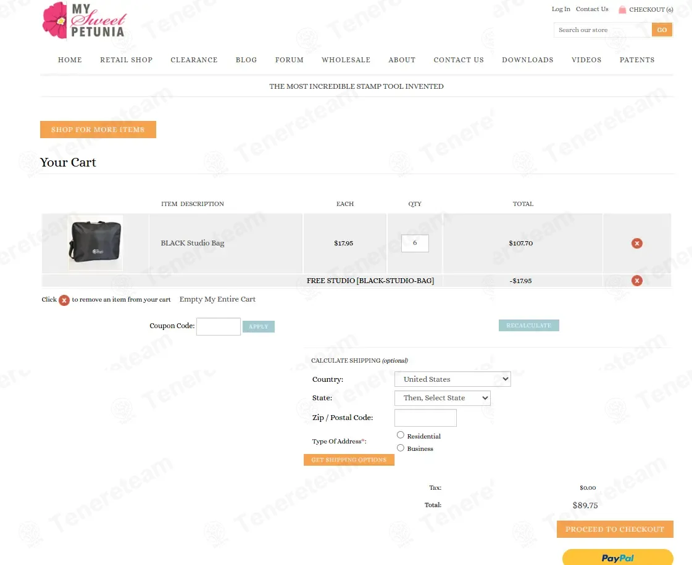Visit the BLOG page
Viewport: 692px width, 565px height.
246,60
